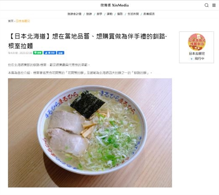Click the orange 日本去哪兒 breadcrumb link
Viewport: 219px width, 195px height.
point(23,21)
